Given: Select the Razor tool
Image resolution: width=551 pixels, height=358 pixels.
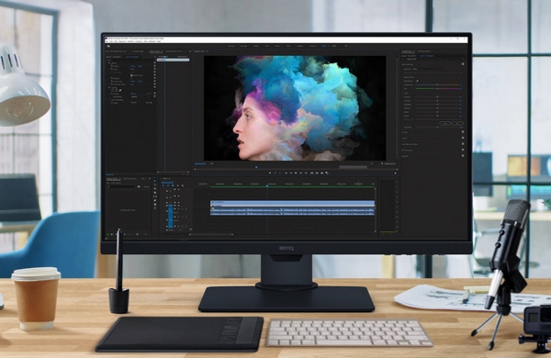Looking at the screenshot, I should pos(155,193).
